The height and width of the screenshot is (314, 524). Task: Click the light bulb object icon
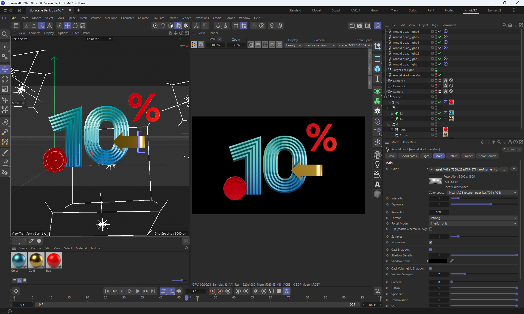(x=377, y=165)
